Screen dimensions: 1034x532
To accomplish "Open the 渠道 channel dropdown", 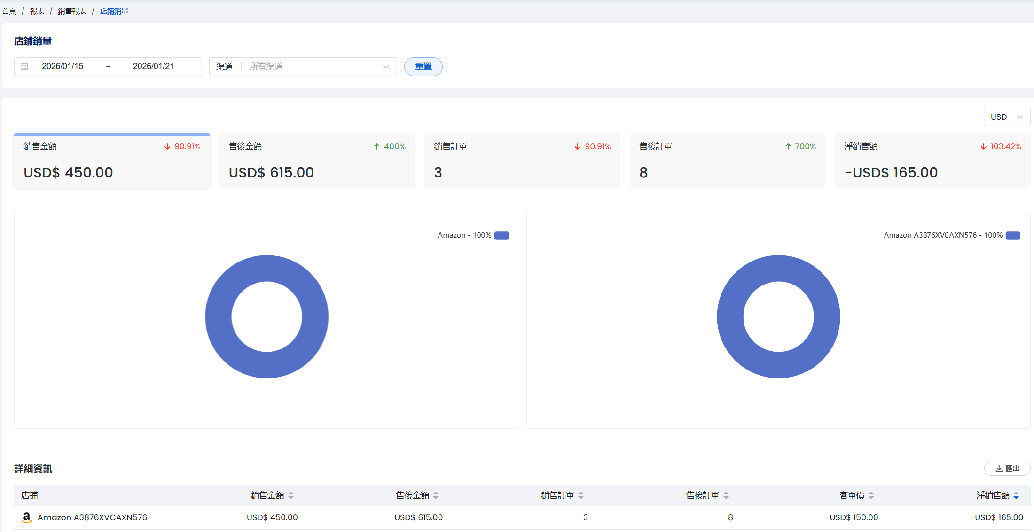I will click(x=303, y=67).
